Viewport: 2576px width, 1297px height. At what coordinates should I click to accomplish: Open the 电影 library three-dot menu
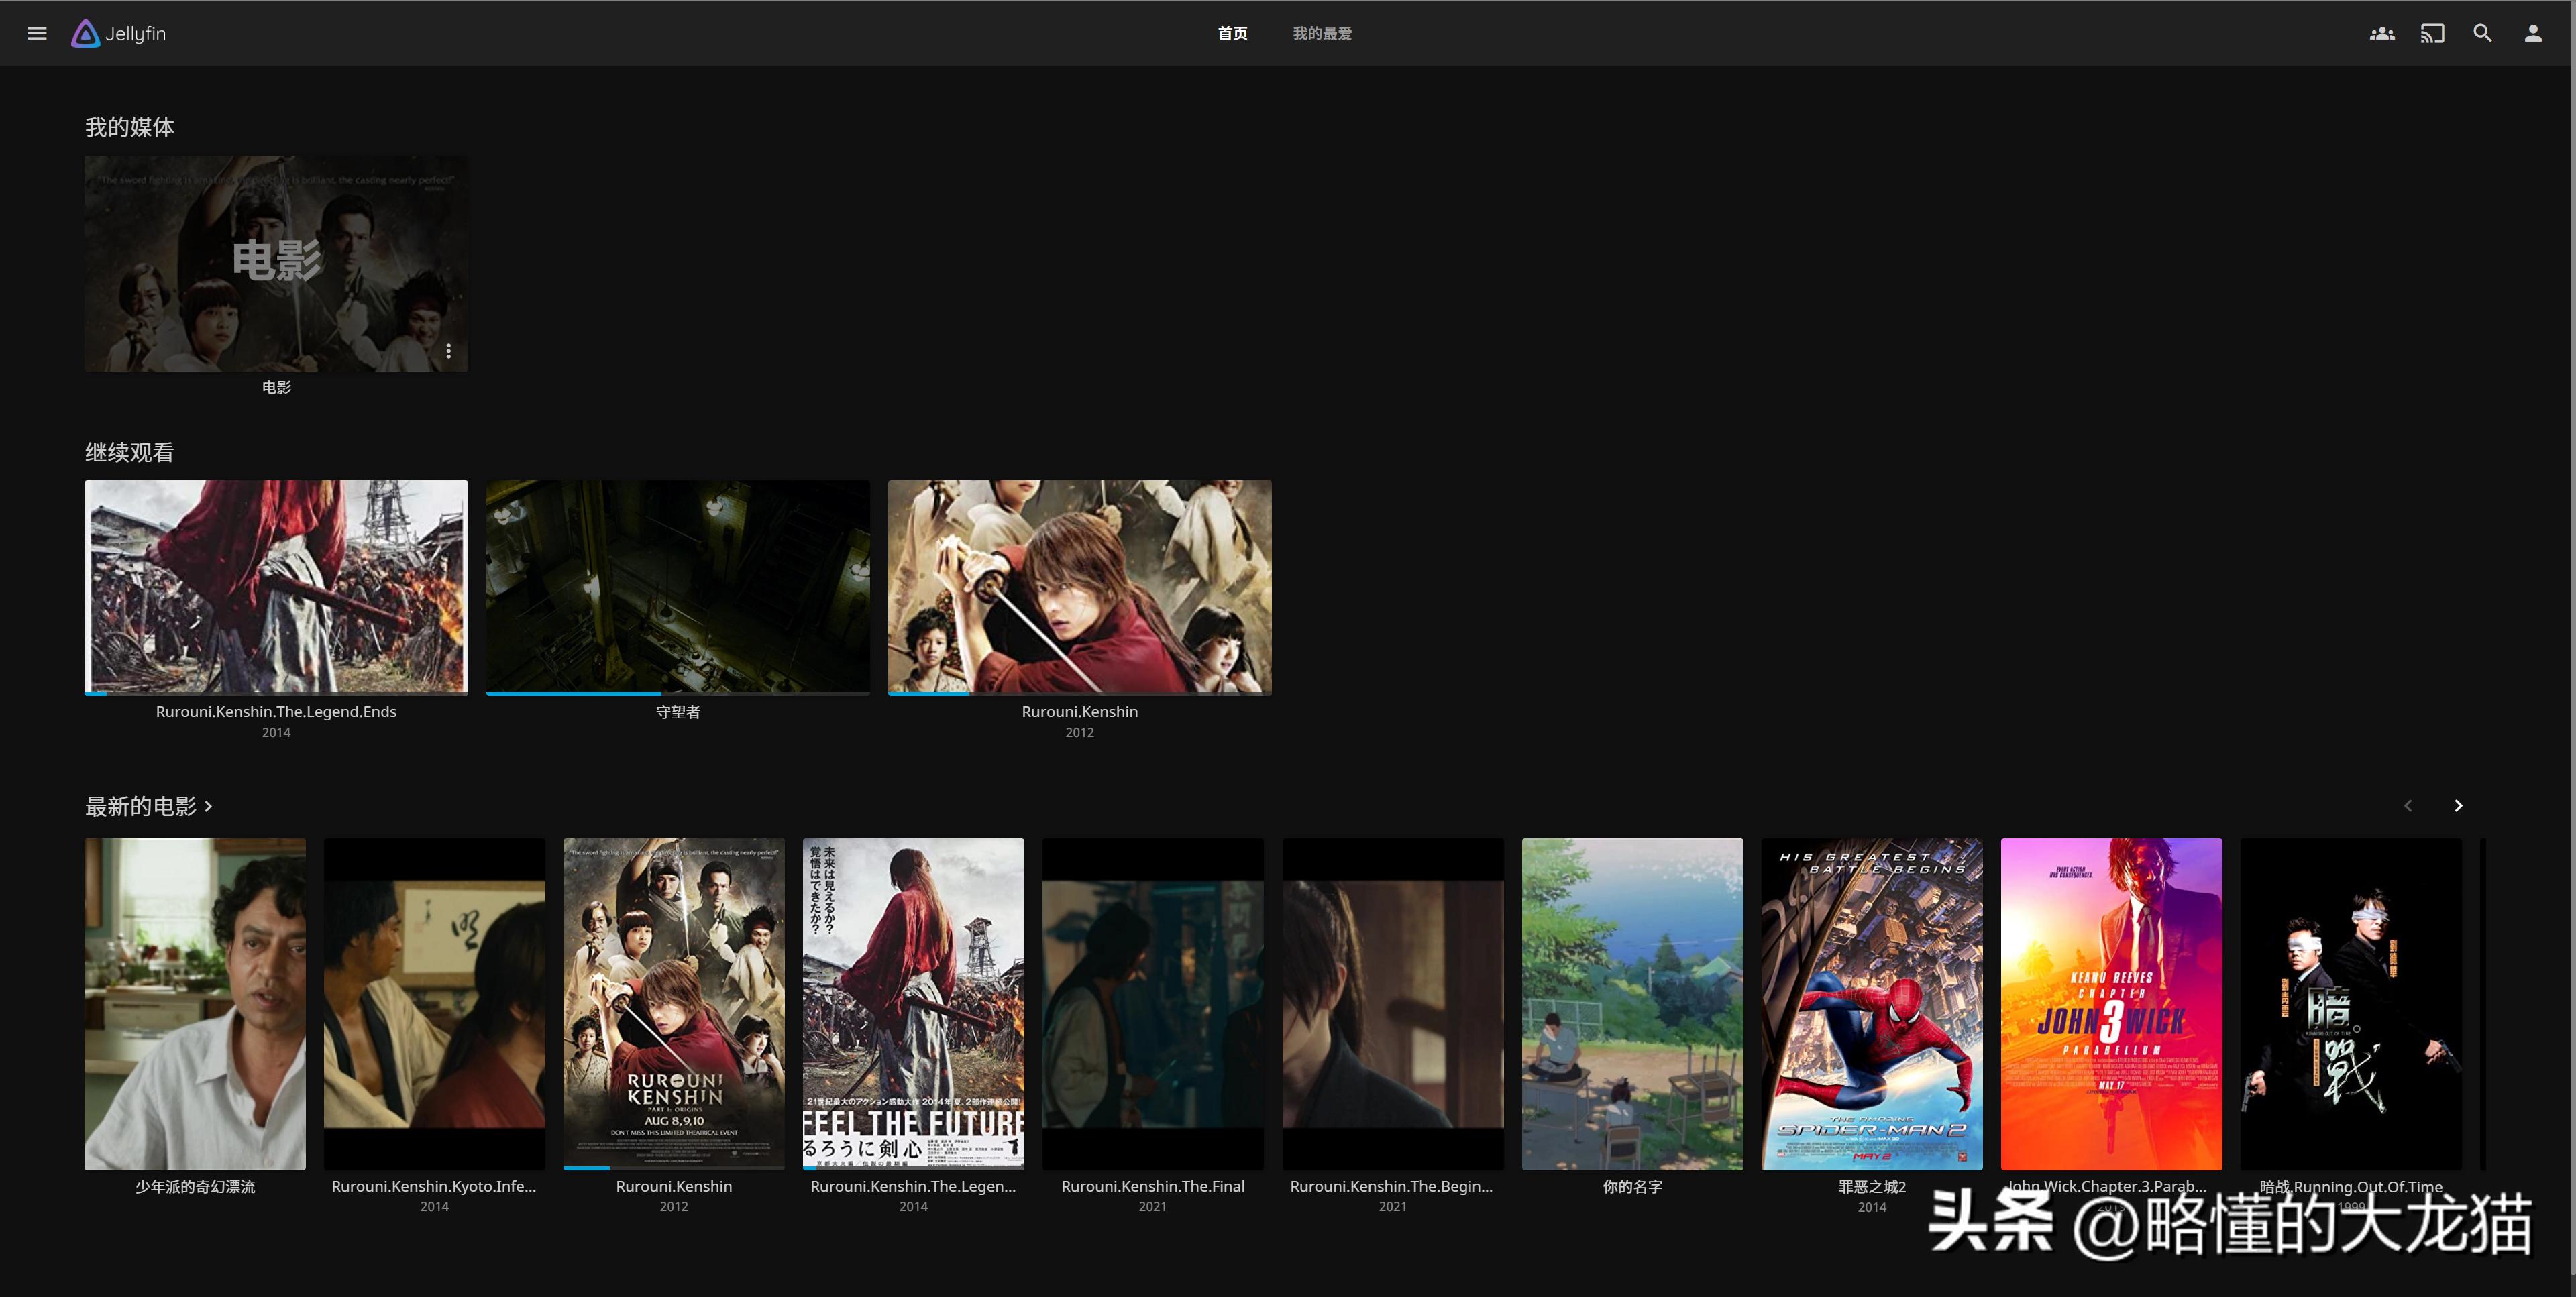pos(448,351)
